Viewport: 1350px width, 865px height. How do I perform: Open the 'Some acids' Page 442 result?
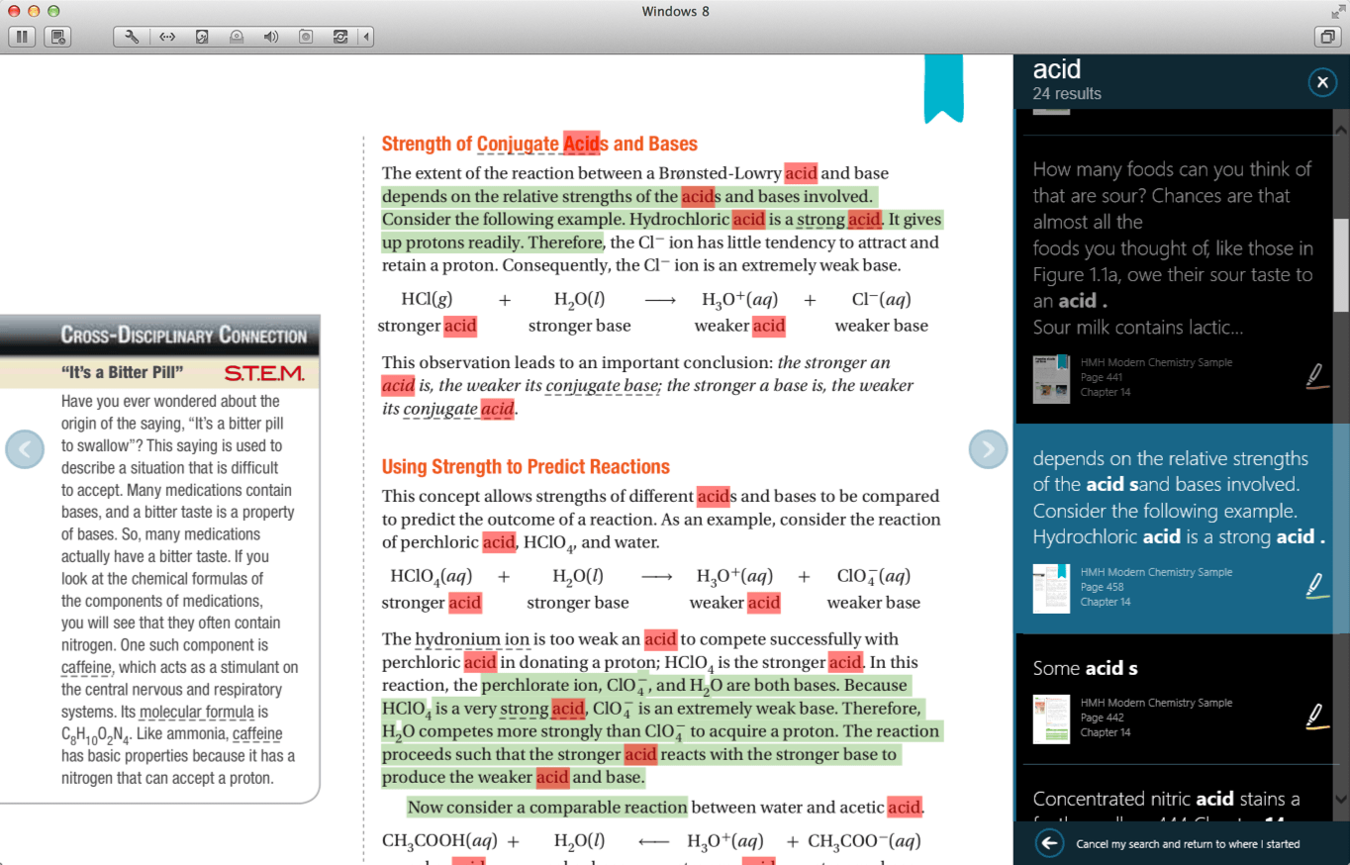coord(1174,700)
